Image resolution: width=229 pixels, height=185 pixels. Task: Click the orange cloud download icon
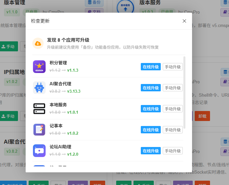point(38,43)
